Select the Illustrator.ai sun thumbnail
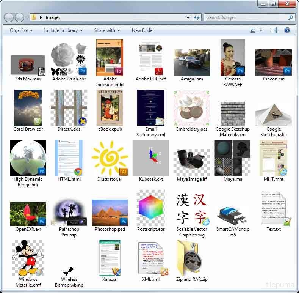The image size is (299, 293). 110,158
